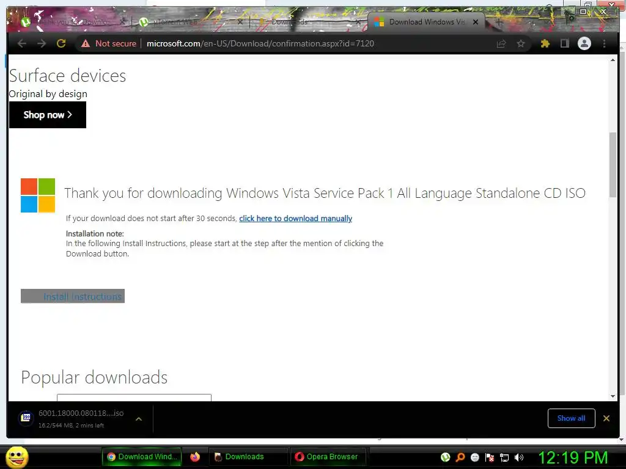The image size is (626, 469).
Task: Toggle the browser side panel
Action: click(x=564, y=43)
